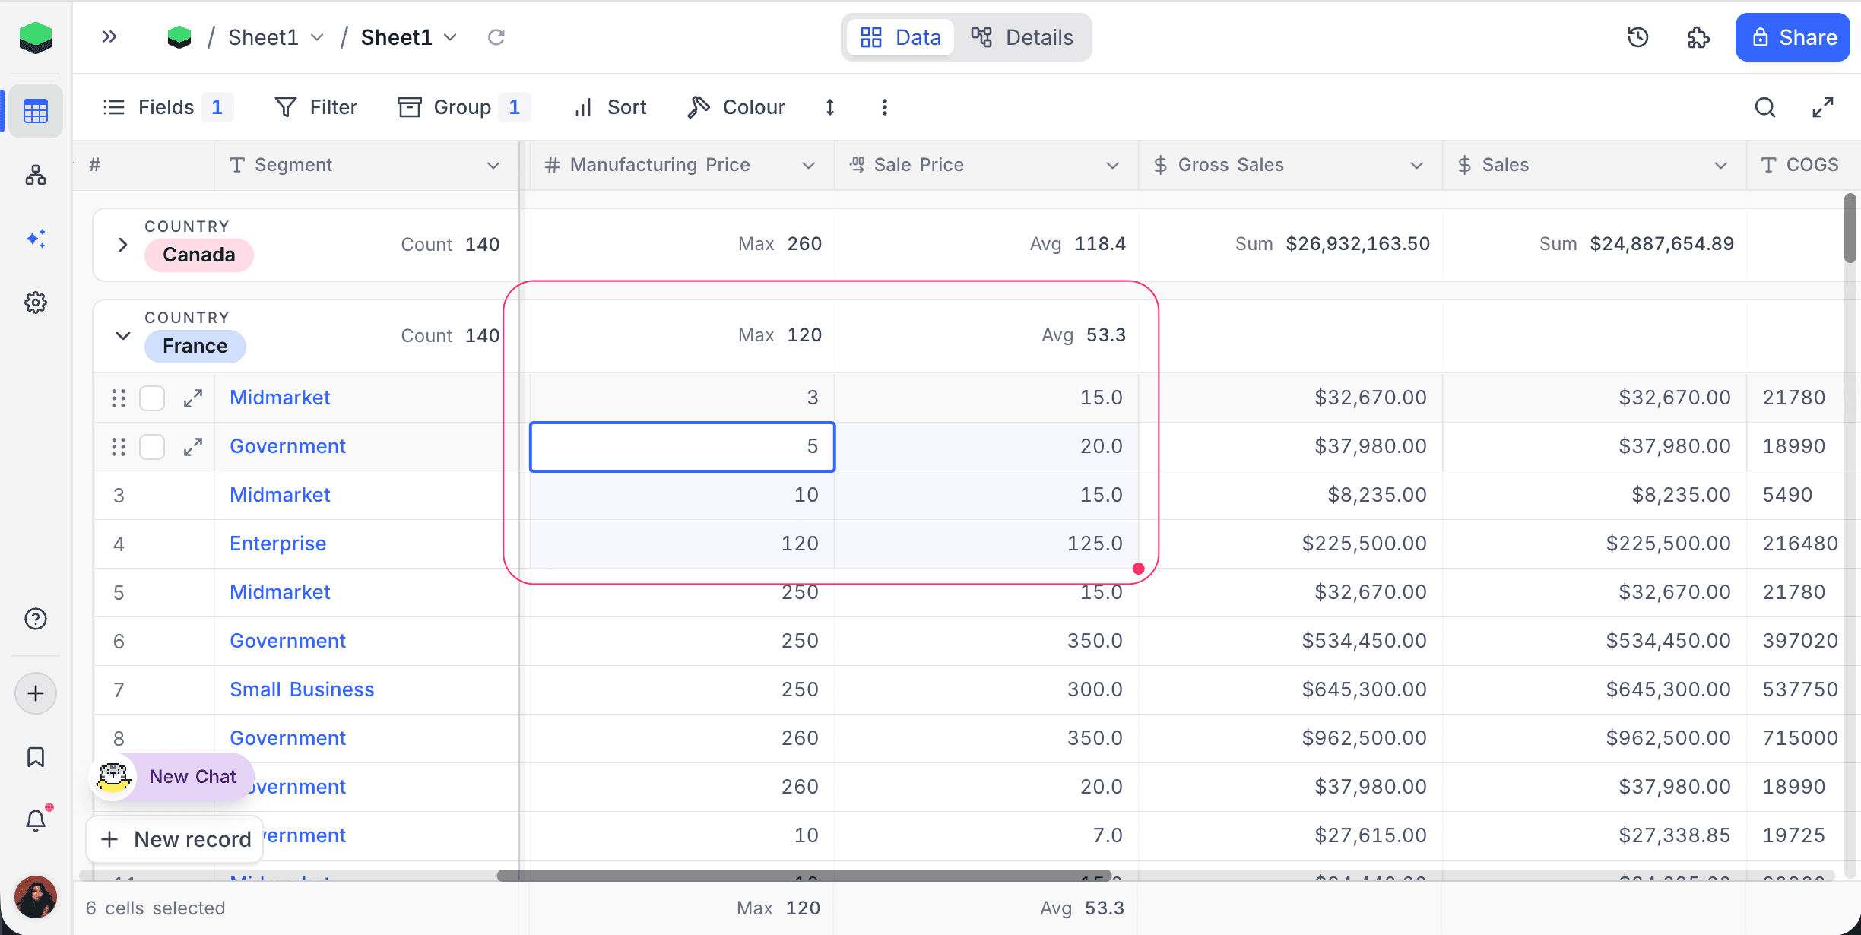
Task: Click the New record button
Action: [x=176, y=839]
